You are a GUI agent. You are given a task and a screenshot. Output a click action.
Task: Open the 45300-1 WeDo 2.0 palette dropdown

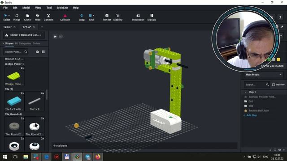click(x=24, y=35)
